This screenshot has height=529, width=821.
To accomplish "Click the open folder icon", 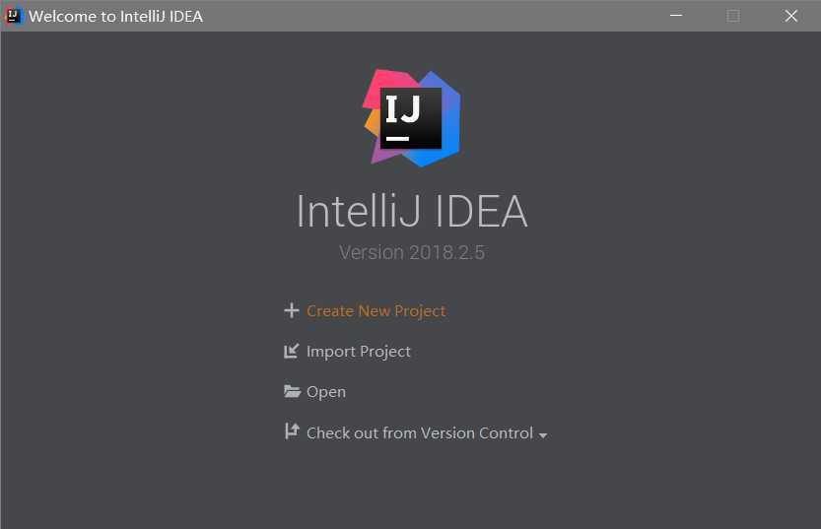I will point(292,391).
